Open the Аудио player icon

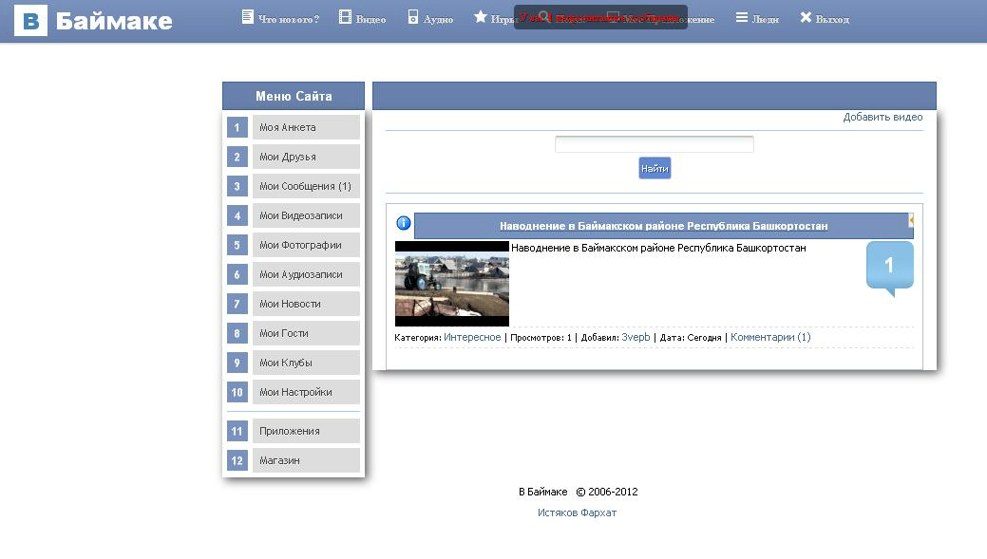[413, 17]
